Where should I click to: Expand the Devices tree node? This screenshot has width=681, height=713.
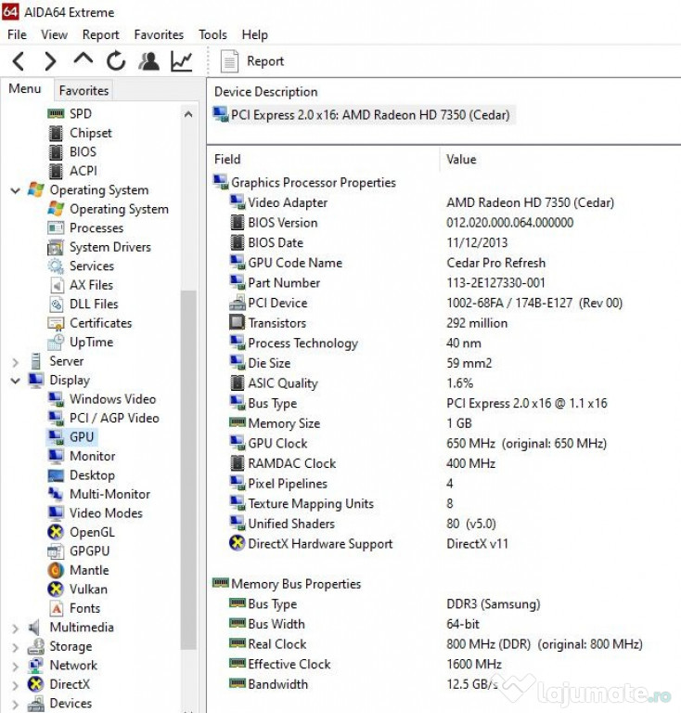16,704
